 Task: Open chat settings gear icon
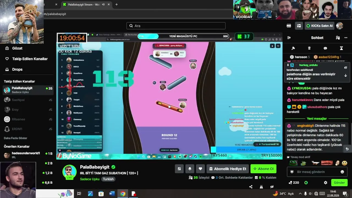(326, 183)
